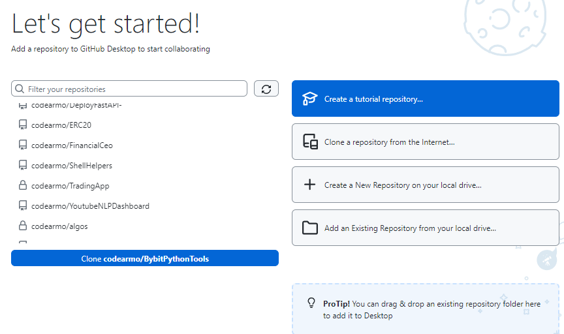This screenshot has height=334, width=564.
Task: Select the codearmo/YoutubeNLPDashboard repository
Action: point(145,206)
